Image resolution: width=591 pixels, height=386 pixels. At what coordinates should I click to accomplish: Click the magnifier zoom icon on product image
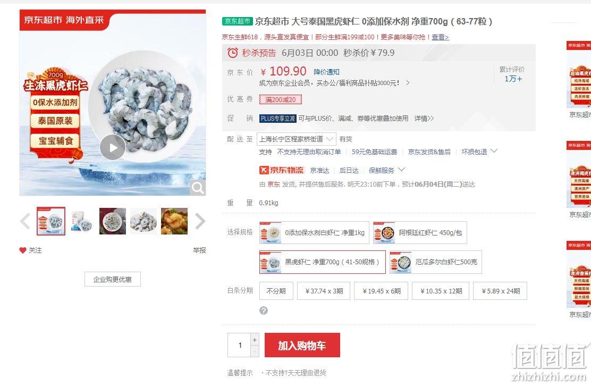[x=198, y=187]
